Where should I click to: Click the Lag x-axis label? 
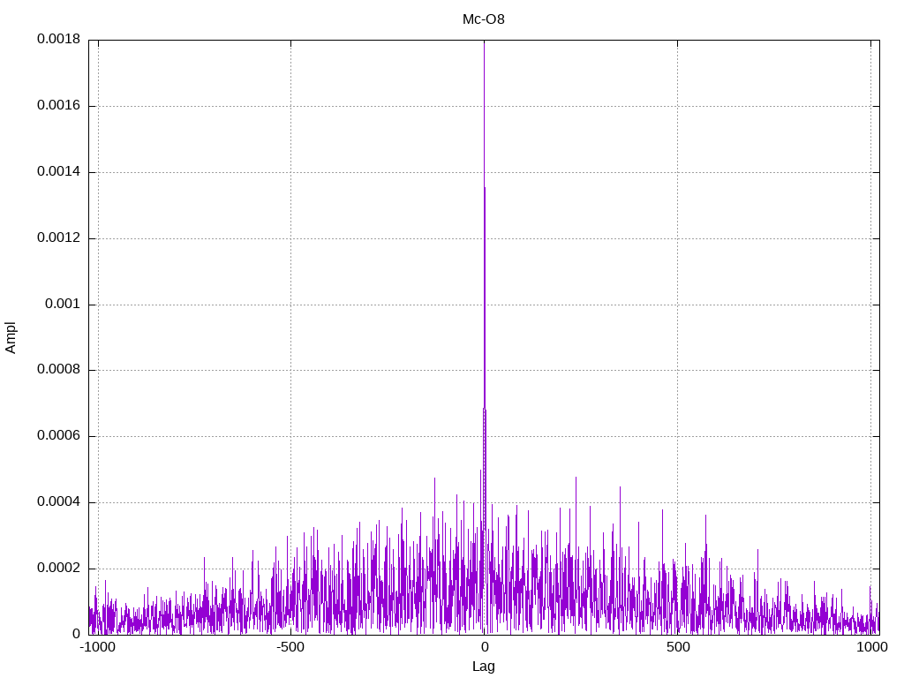point(483,667)
